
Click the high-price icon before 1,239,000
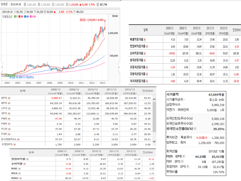[x=39, y=5]
